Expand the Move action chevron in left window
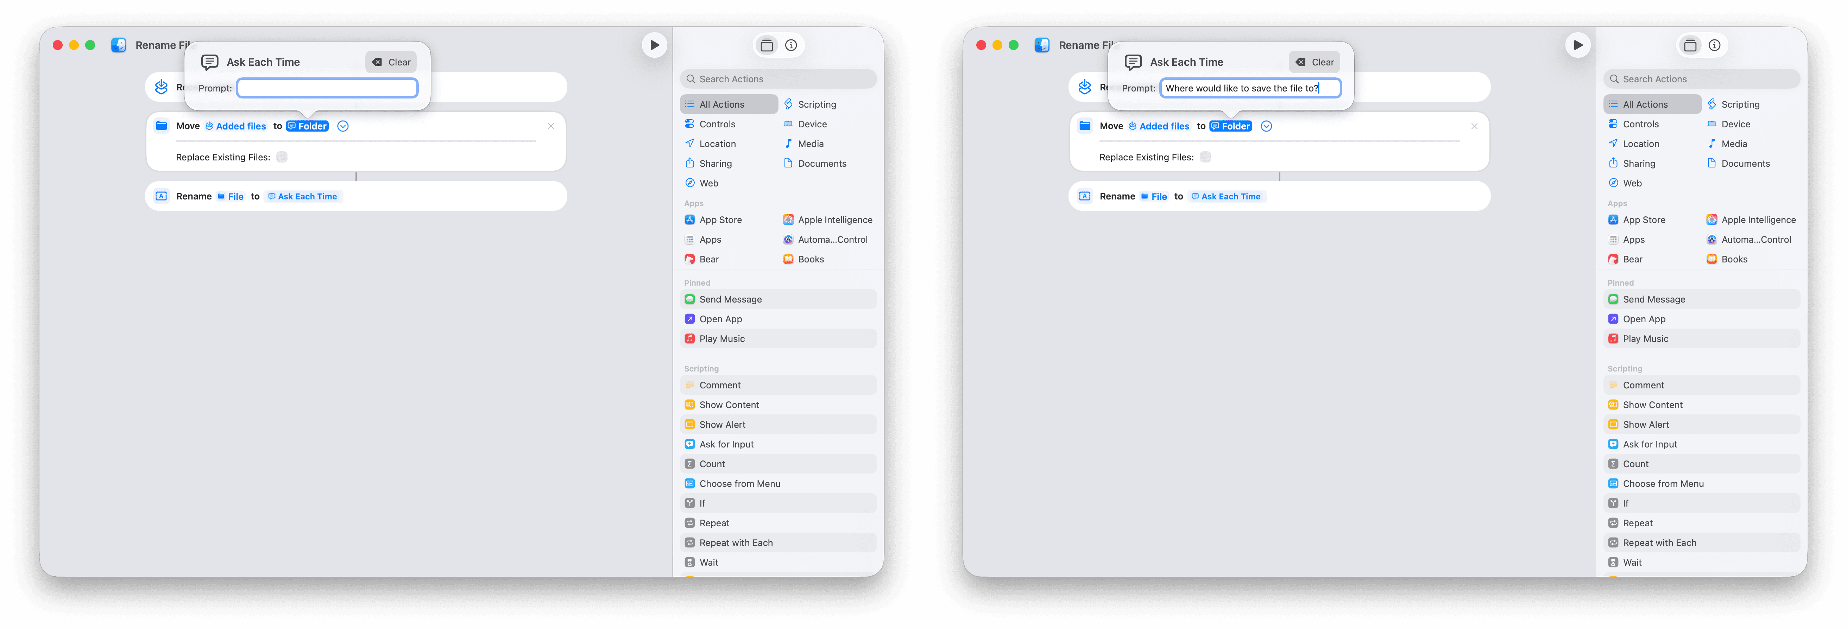The width and height of the screenshot is (1847, 629). tap(343, 126)
